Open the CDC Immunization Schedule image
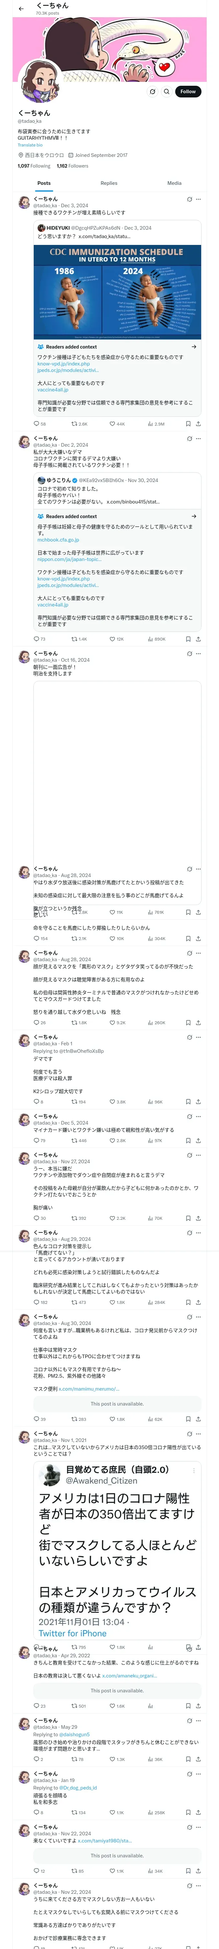 [117, 291]
